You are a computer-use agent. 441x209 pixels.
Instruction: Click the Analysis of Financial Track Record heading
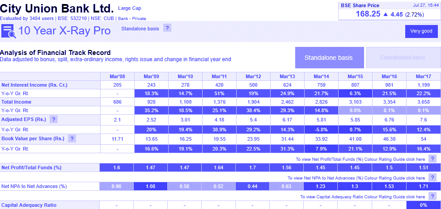coord(55,53)
